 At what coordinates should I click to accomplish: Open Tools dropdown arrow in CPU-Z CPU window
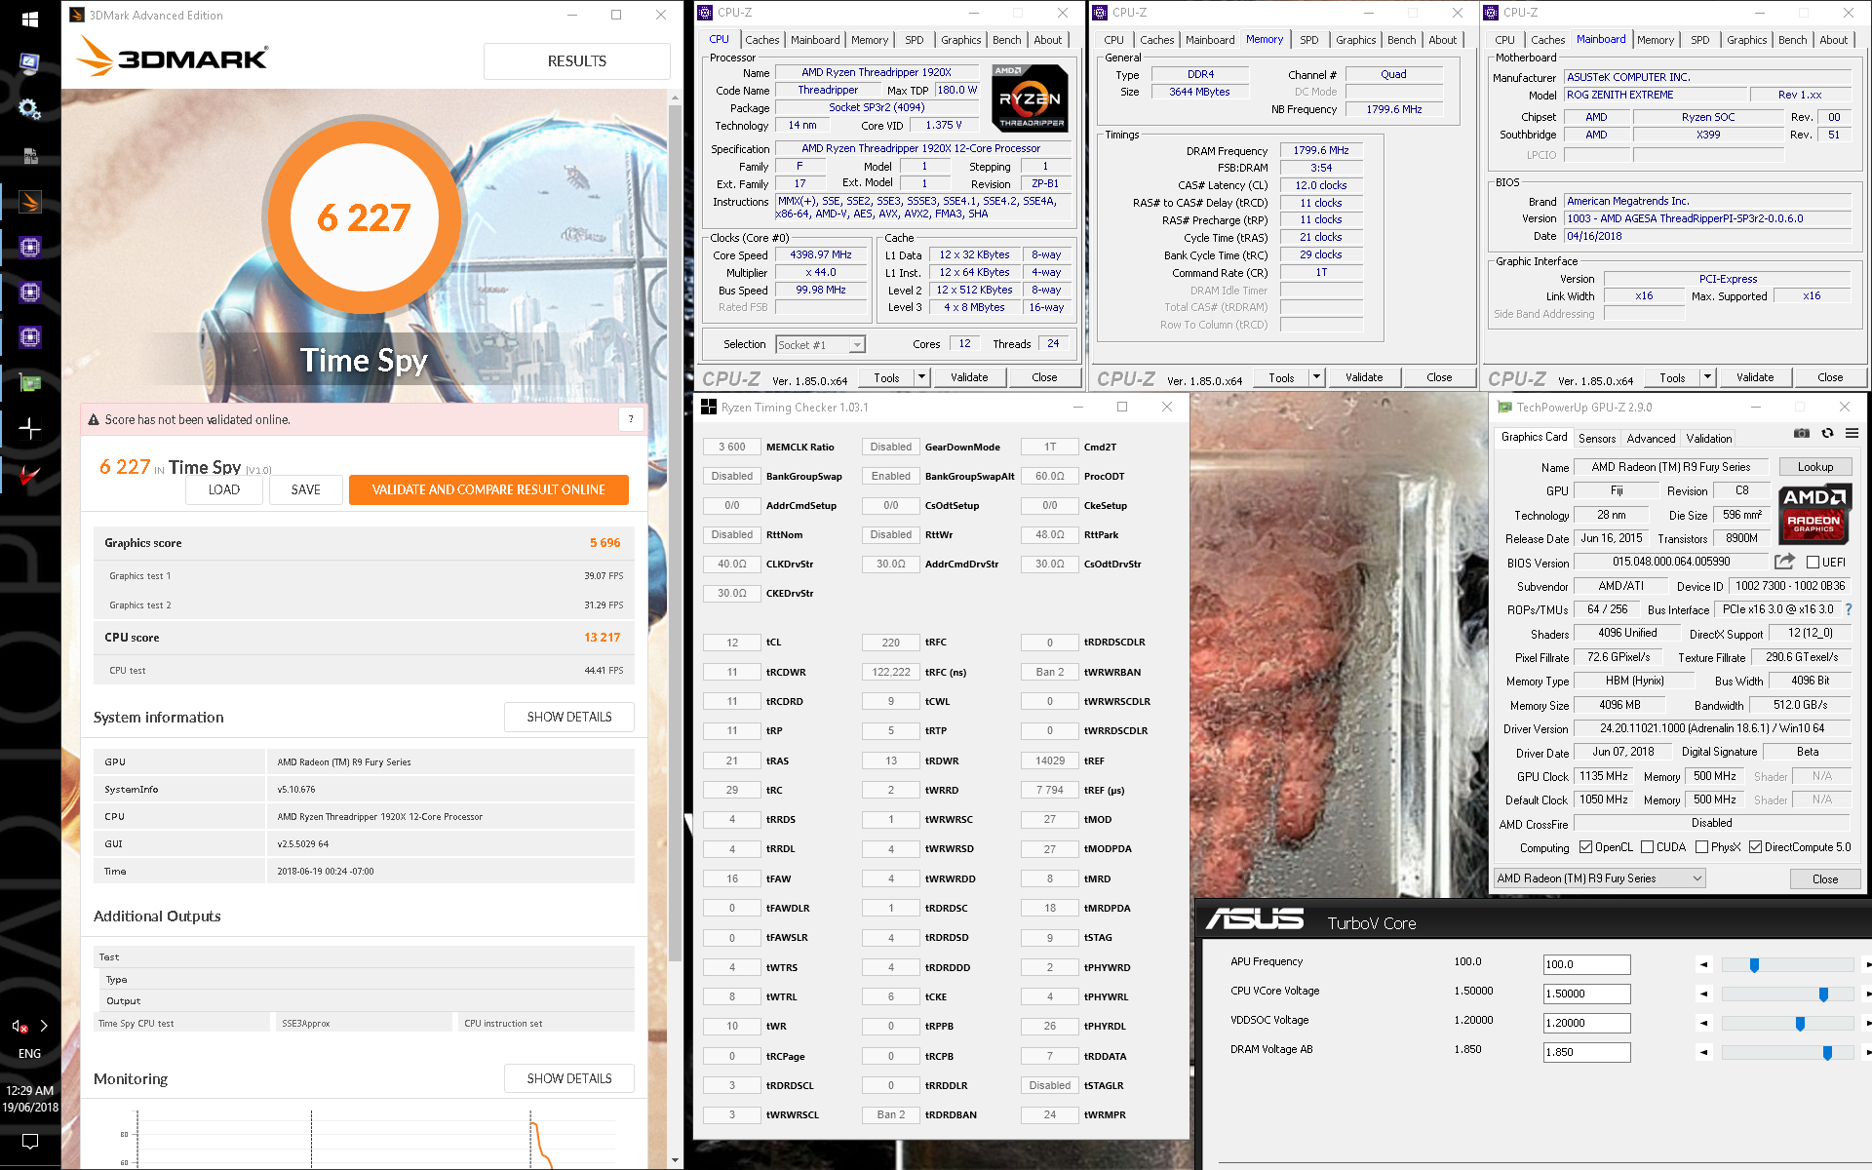920,377
